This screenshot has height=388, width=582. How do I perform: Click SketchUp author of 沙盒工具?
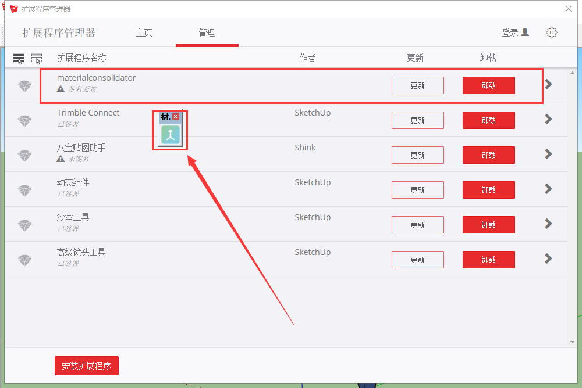[x=313, y=217]
